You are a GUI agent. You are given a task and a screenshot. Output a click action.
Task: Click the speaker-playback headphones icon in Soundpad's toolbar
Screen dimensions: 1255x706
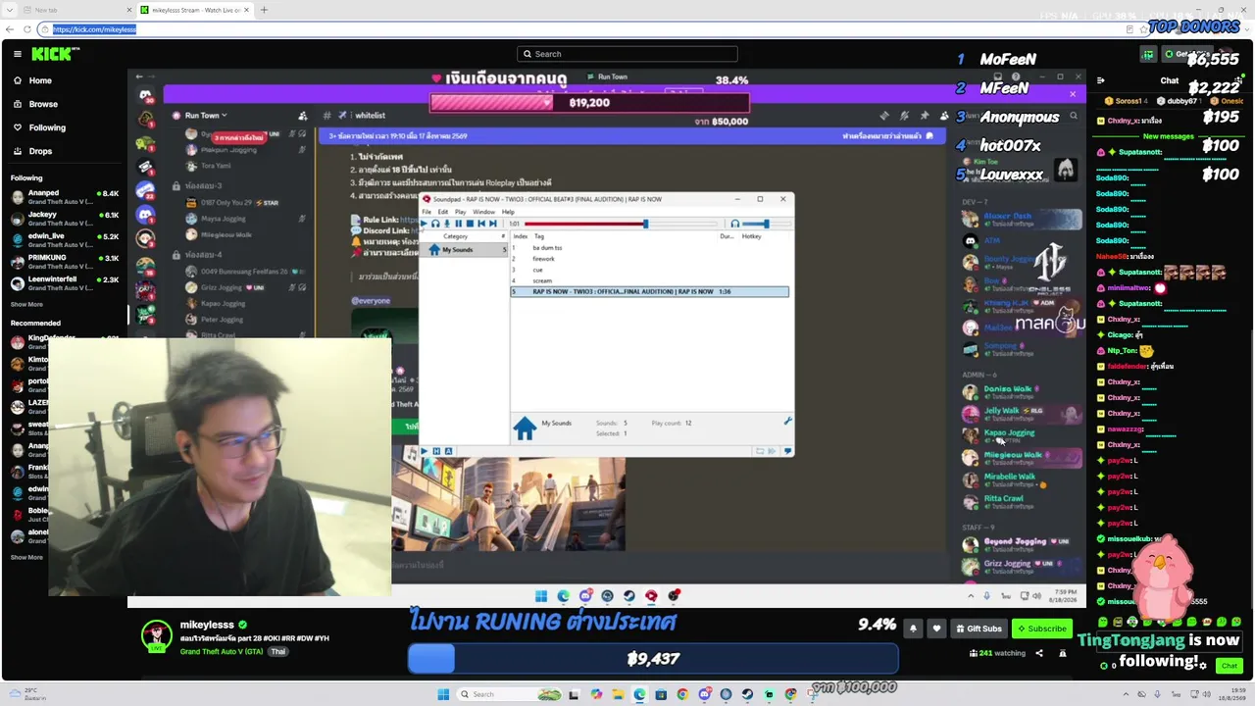(435, 224)
